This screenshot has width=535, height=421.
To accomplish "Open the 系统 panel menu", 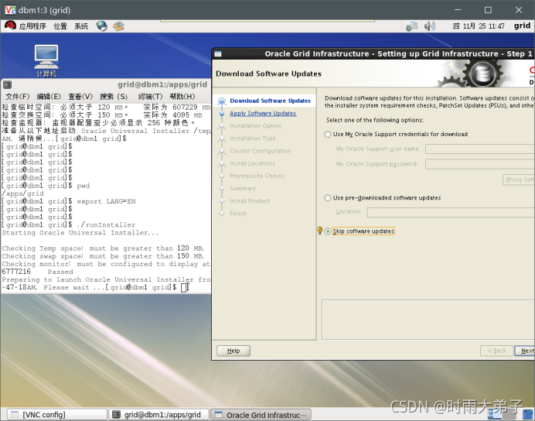I will [x=81, y=26].
